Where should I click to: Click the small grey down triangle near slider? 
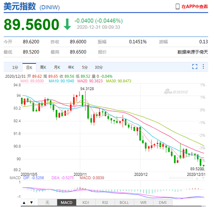[x=203, y=178]
